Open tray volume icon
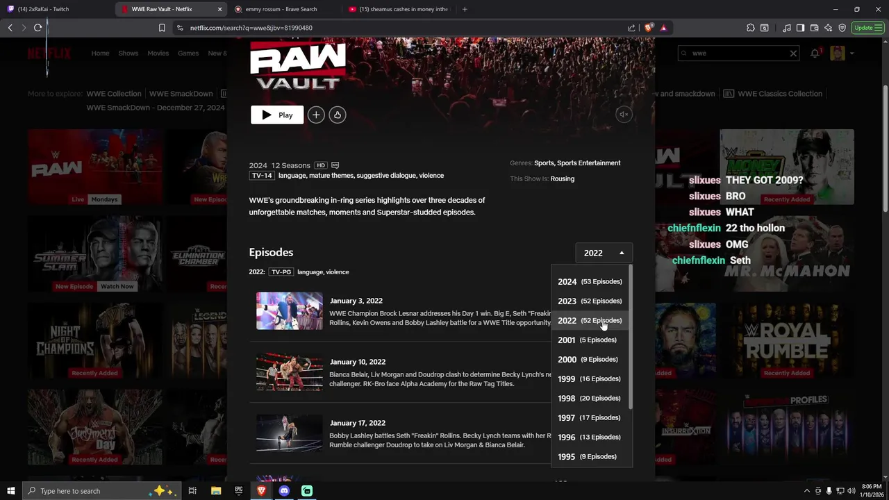This screenshot has width=889, height=500. pos(851,491)
